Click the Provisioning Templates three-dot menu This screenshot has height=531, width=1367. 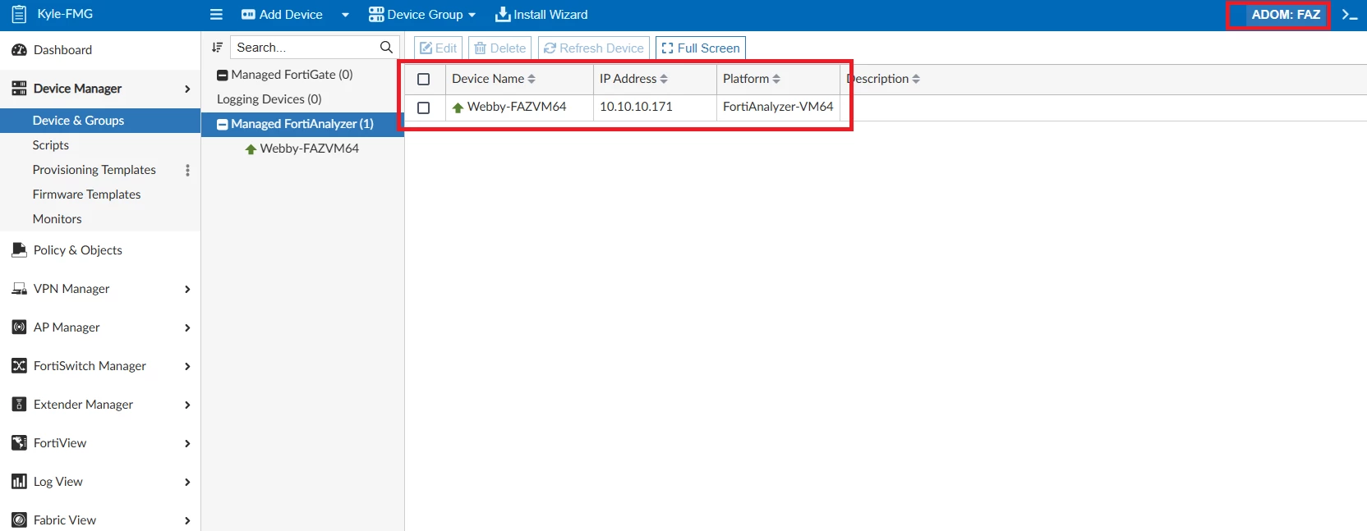click(x=187, y=170)
